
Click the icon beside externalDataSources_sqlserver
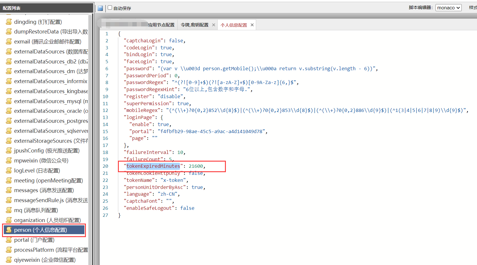click(x=9, y=131)
